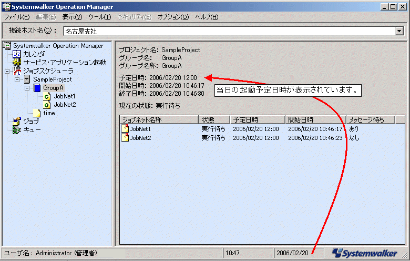Collapse the SampleProject tree node
410x261 pixels.
click(x=17, y=79)
